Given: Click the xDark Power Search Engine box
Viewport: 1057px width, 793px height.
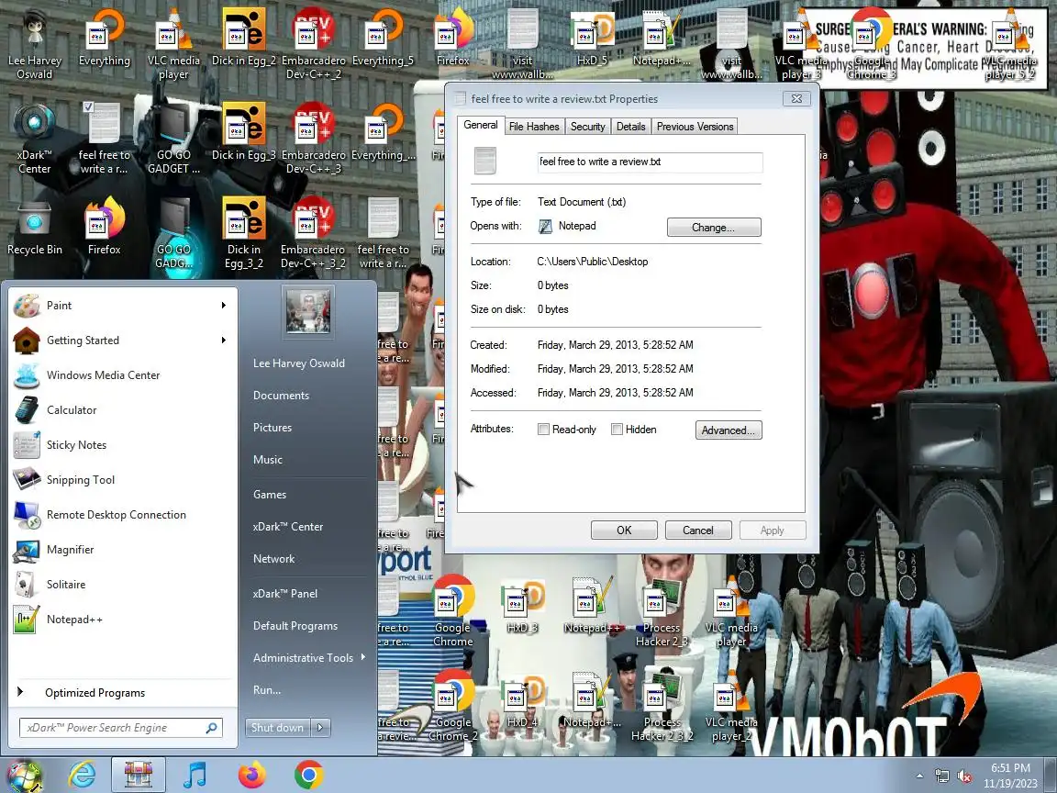Looking at the screenshot, I should pyautogui.click(x=121, y=728).
